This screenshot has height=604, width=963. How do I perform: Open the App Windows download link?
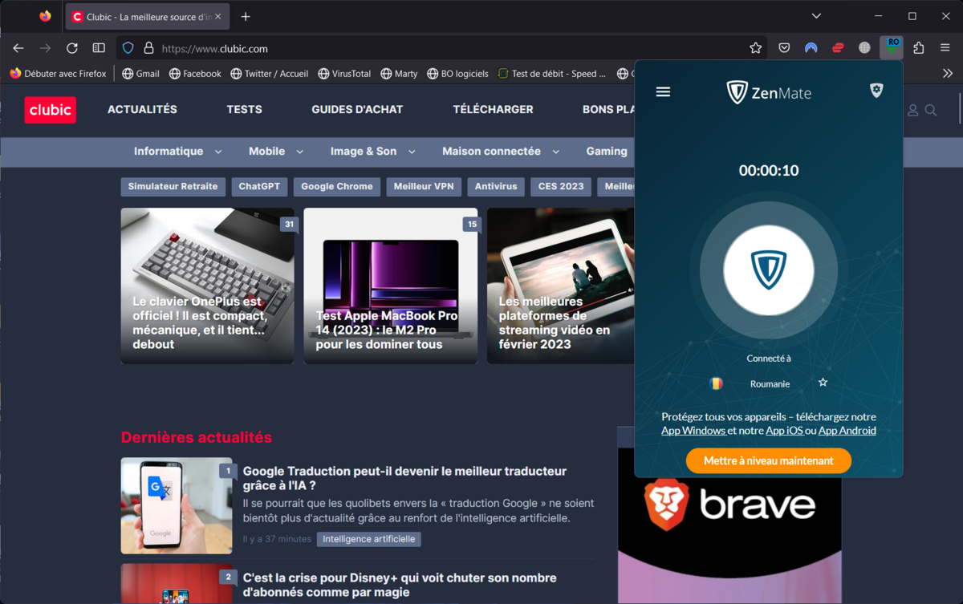click(x=693, y=431)
